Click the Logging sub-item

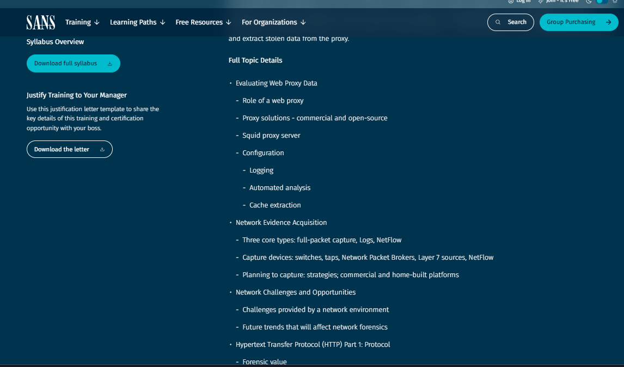click(x=261, y=170)
